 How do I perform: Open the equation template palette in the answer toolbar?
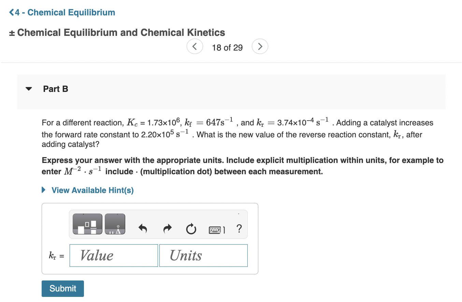pos(87,224)
